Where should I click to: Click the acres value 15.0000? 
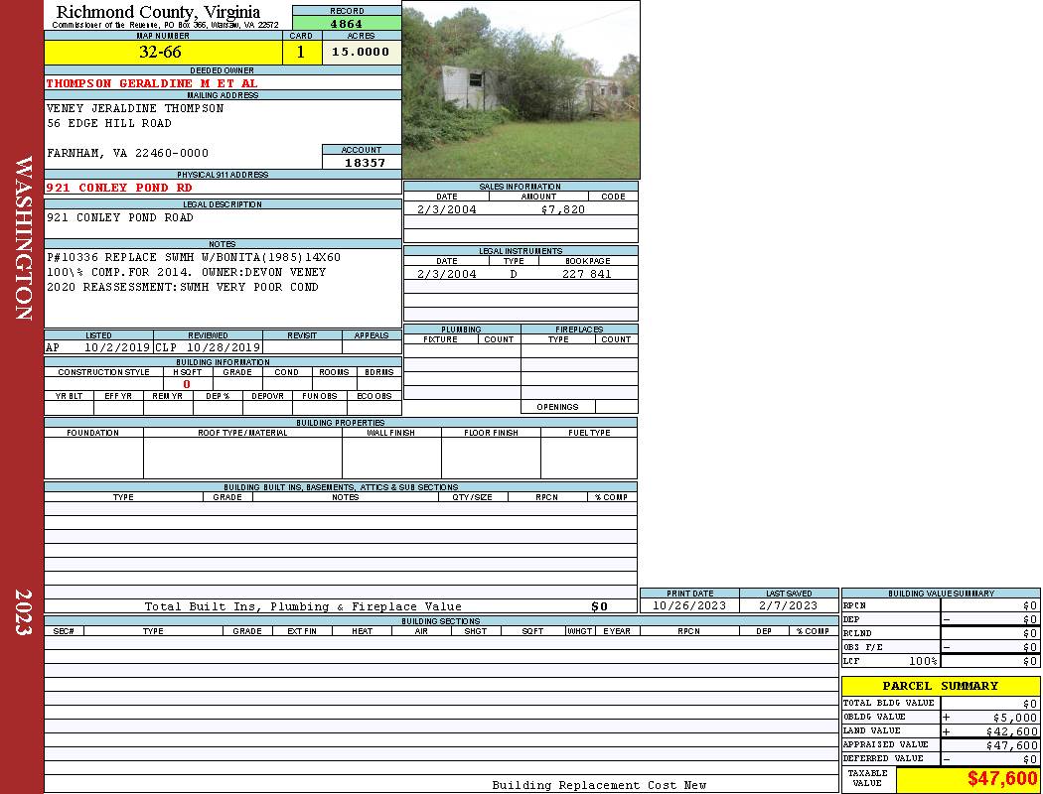361,53
